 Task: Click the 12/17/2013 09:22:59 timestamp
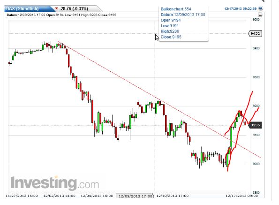pos(240,8)
